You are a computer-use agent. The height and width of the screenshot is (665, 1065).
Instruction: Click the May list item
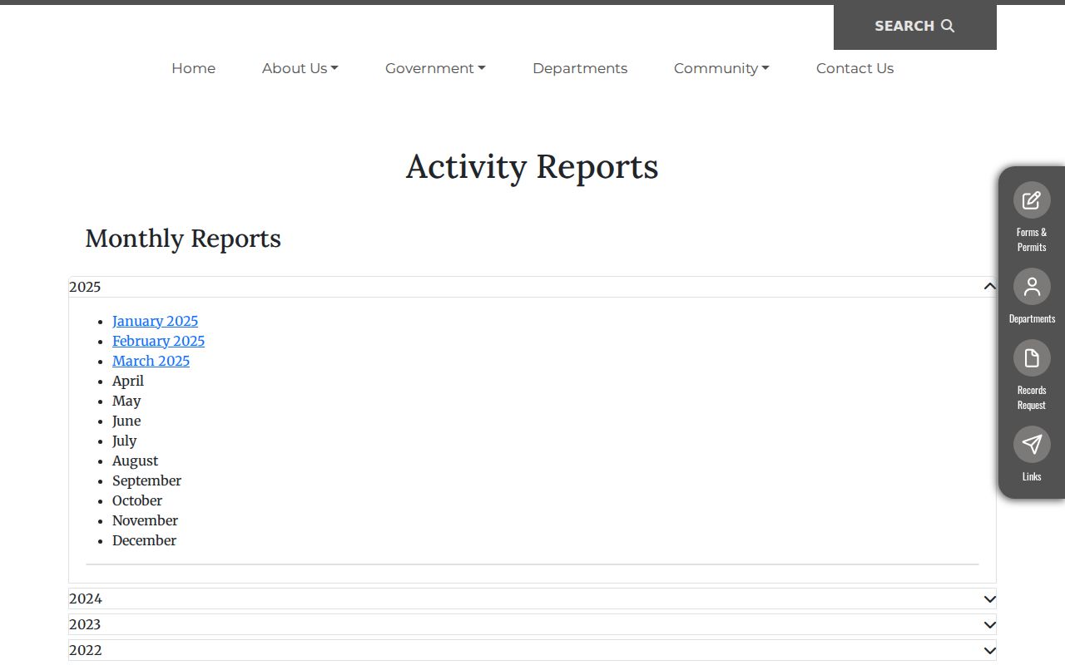[126, 401]
